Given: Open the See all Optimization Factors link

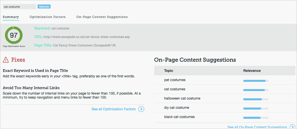Looking at the screenshot, I should [113, 109].
